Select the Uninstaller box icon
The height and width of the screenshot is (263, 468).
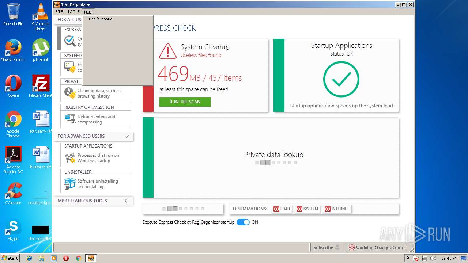[70, 184]
